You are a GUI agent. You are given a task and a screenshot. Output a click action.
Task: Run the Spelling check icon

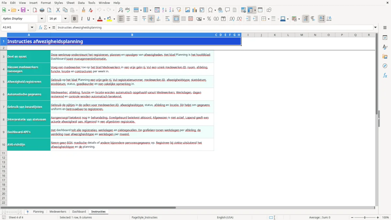tap(128, 10)
